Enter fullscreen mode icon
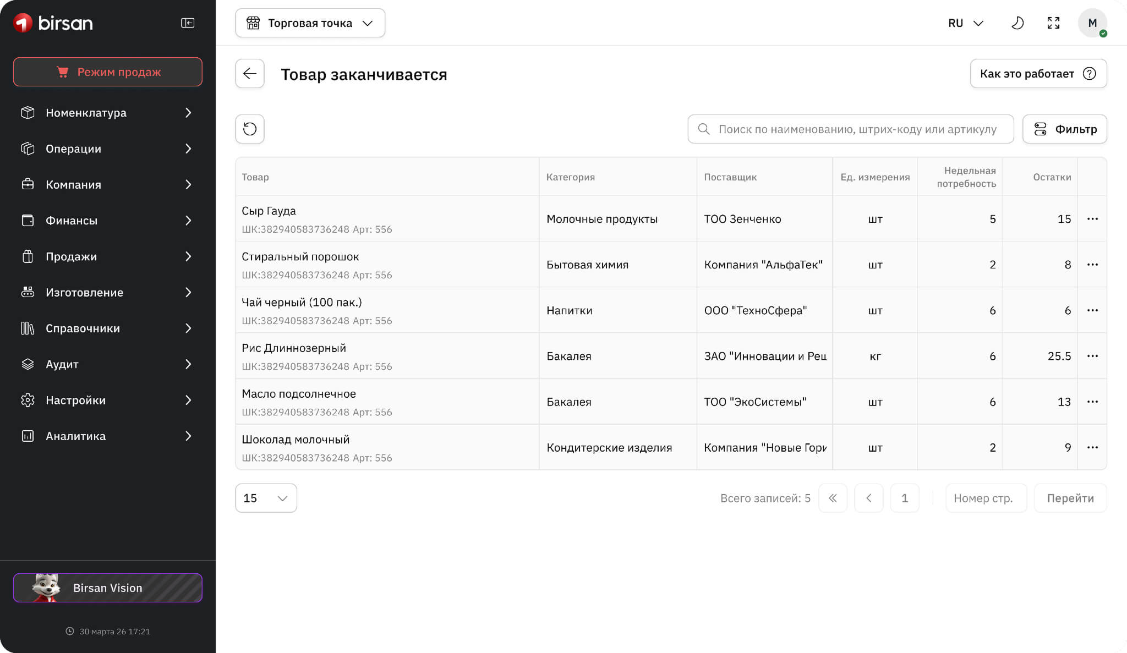Viewport: 1127px width, 653px height. (x=1053, y=23)
